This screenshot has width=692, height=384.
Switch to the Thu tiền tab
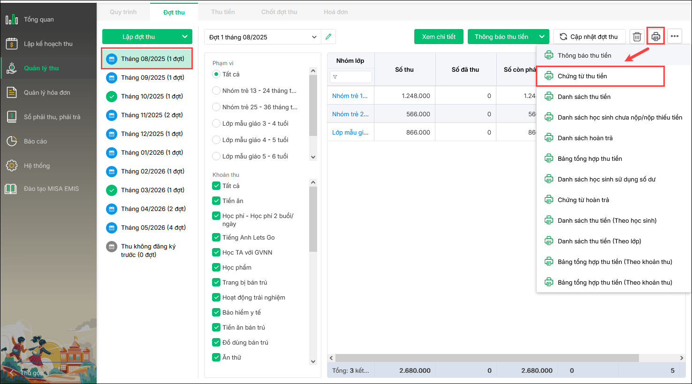[223, 12]
